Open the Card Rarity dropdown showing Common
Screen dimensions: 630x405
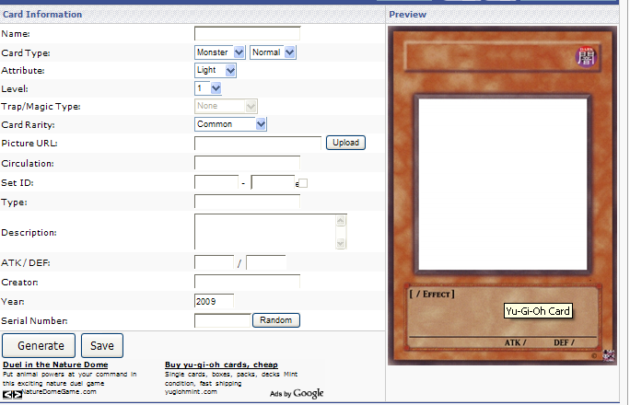[x=230, y=124]
